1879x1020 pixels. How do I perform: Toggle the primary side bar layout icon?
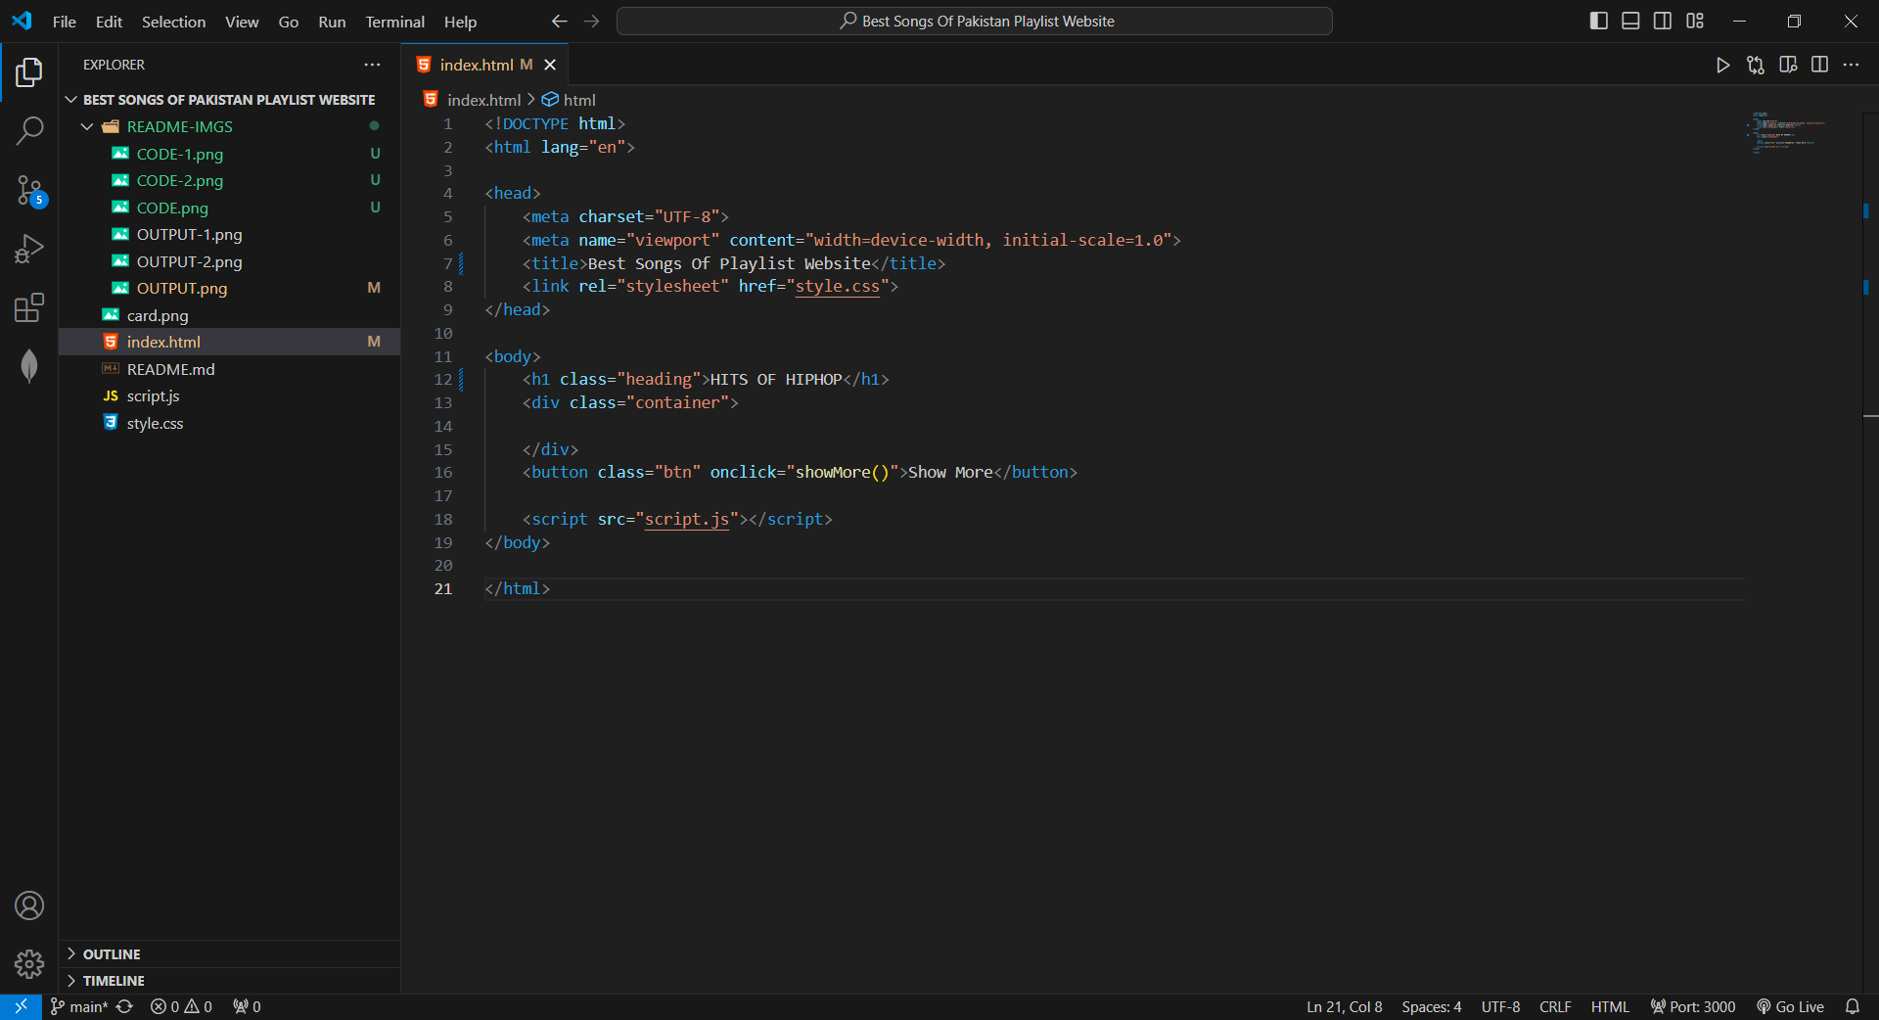tap(1599, 21)
